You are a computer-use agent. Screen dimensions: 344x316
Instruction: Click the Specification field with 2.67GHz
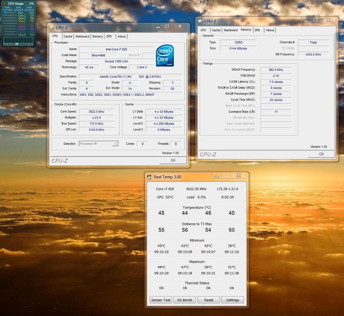click(x=130, y=77)
